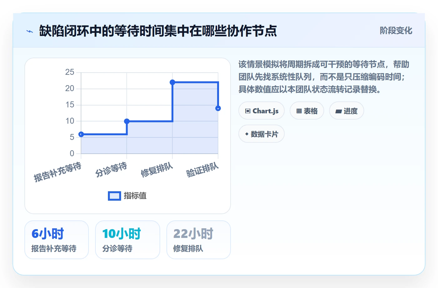Click the 修复排队 data point at 22
Image resolution: width=438 pixels, height=288 pixels.
click(172, 82)
